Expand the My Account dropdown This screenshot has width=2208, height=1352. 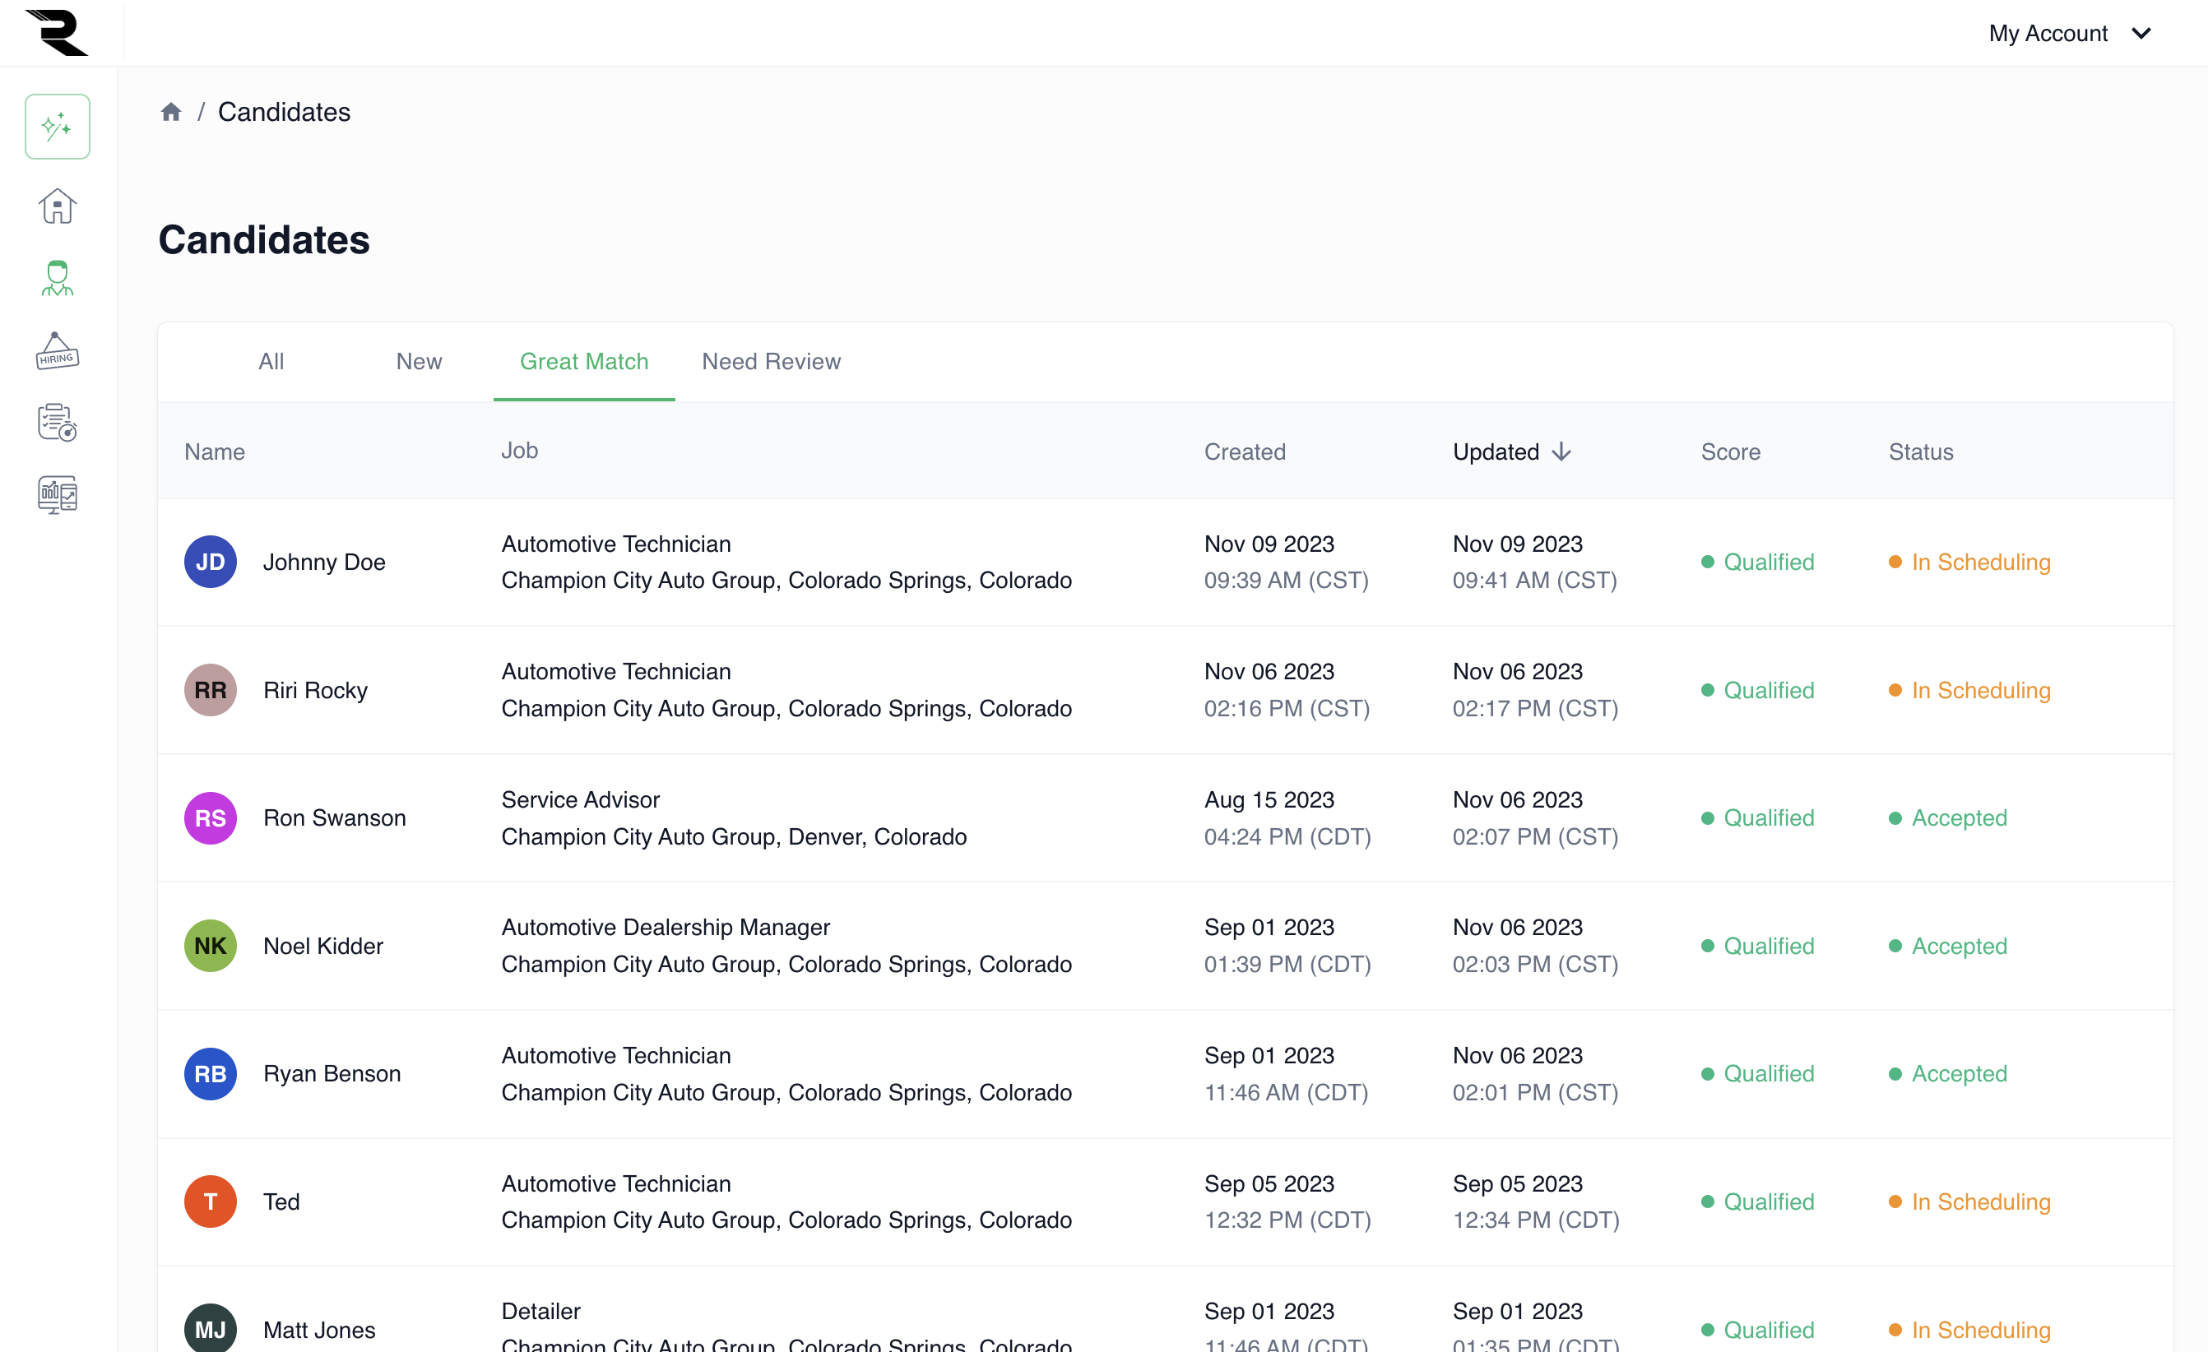tap(2070, 33)
